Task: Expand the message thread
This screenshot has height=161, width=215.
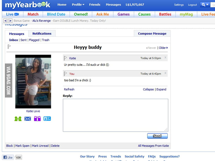Action: click(161, 90)
